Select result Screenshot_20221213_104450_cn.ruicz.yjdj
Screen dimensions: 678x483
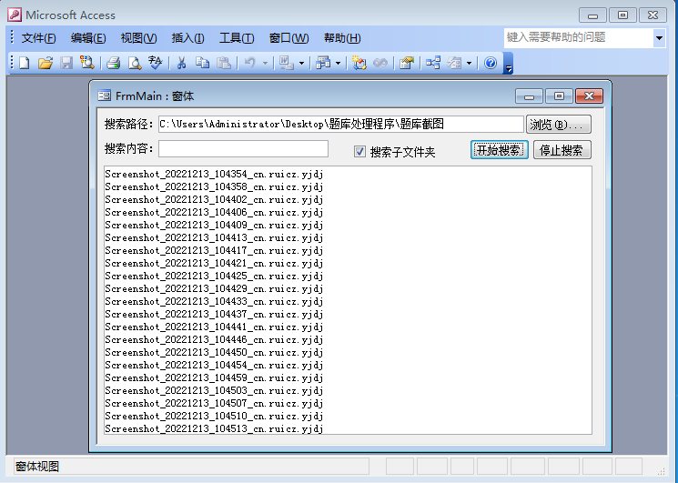[x=214, y=353]
